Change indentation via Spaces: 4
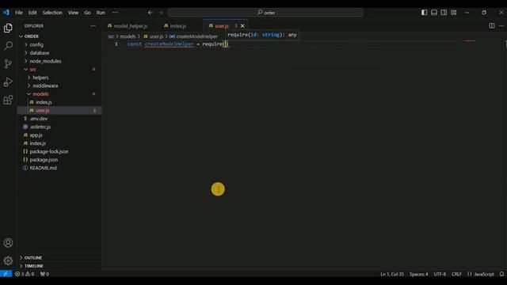The image size is (507, 285). (x=419, y=274)
